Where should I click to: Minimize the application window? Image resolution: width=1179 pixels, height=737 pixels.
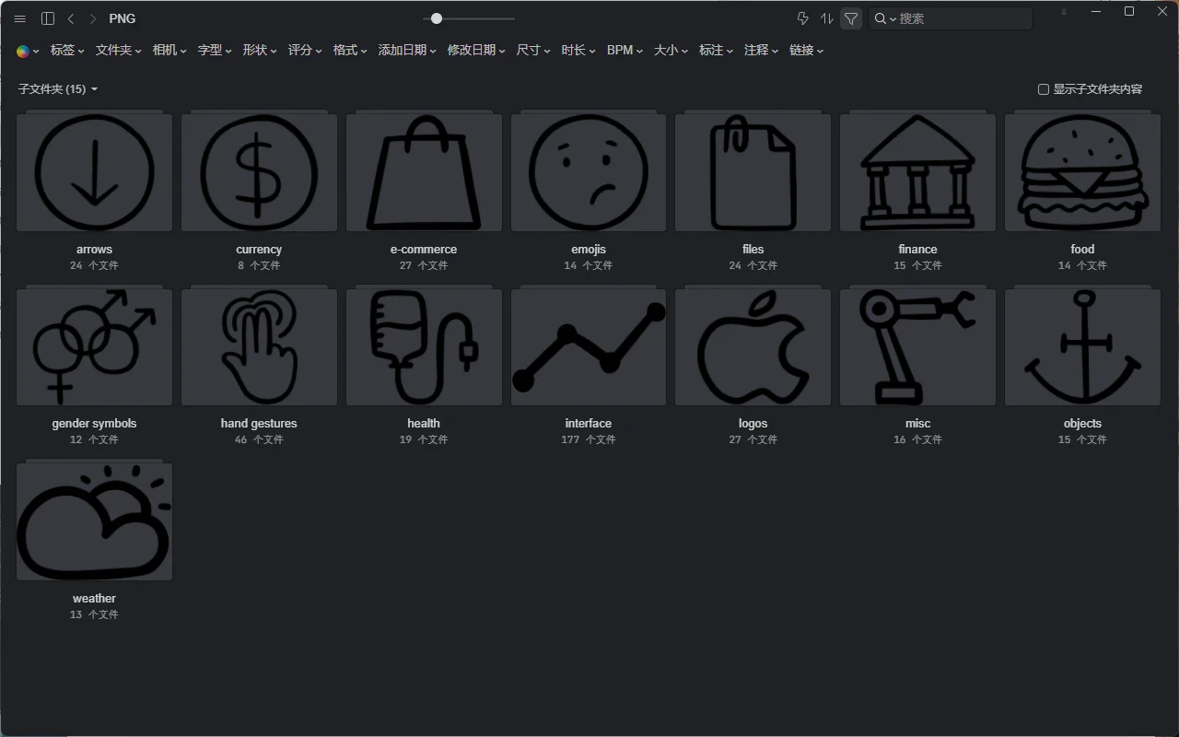coord(1097,12)
